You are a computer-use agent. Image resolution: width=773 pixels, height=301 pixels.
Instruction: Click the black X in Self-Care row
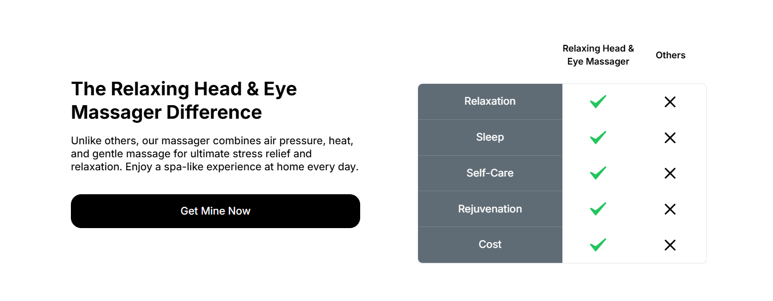pos(670,173)
